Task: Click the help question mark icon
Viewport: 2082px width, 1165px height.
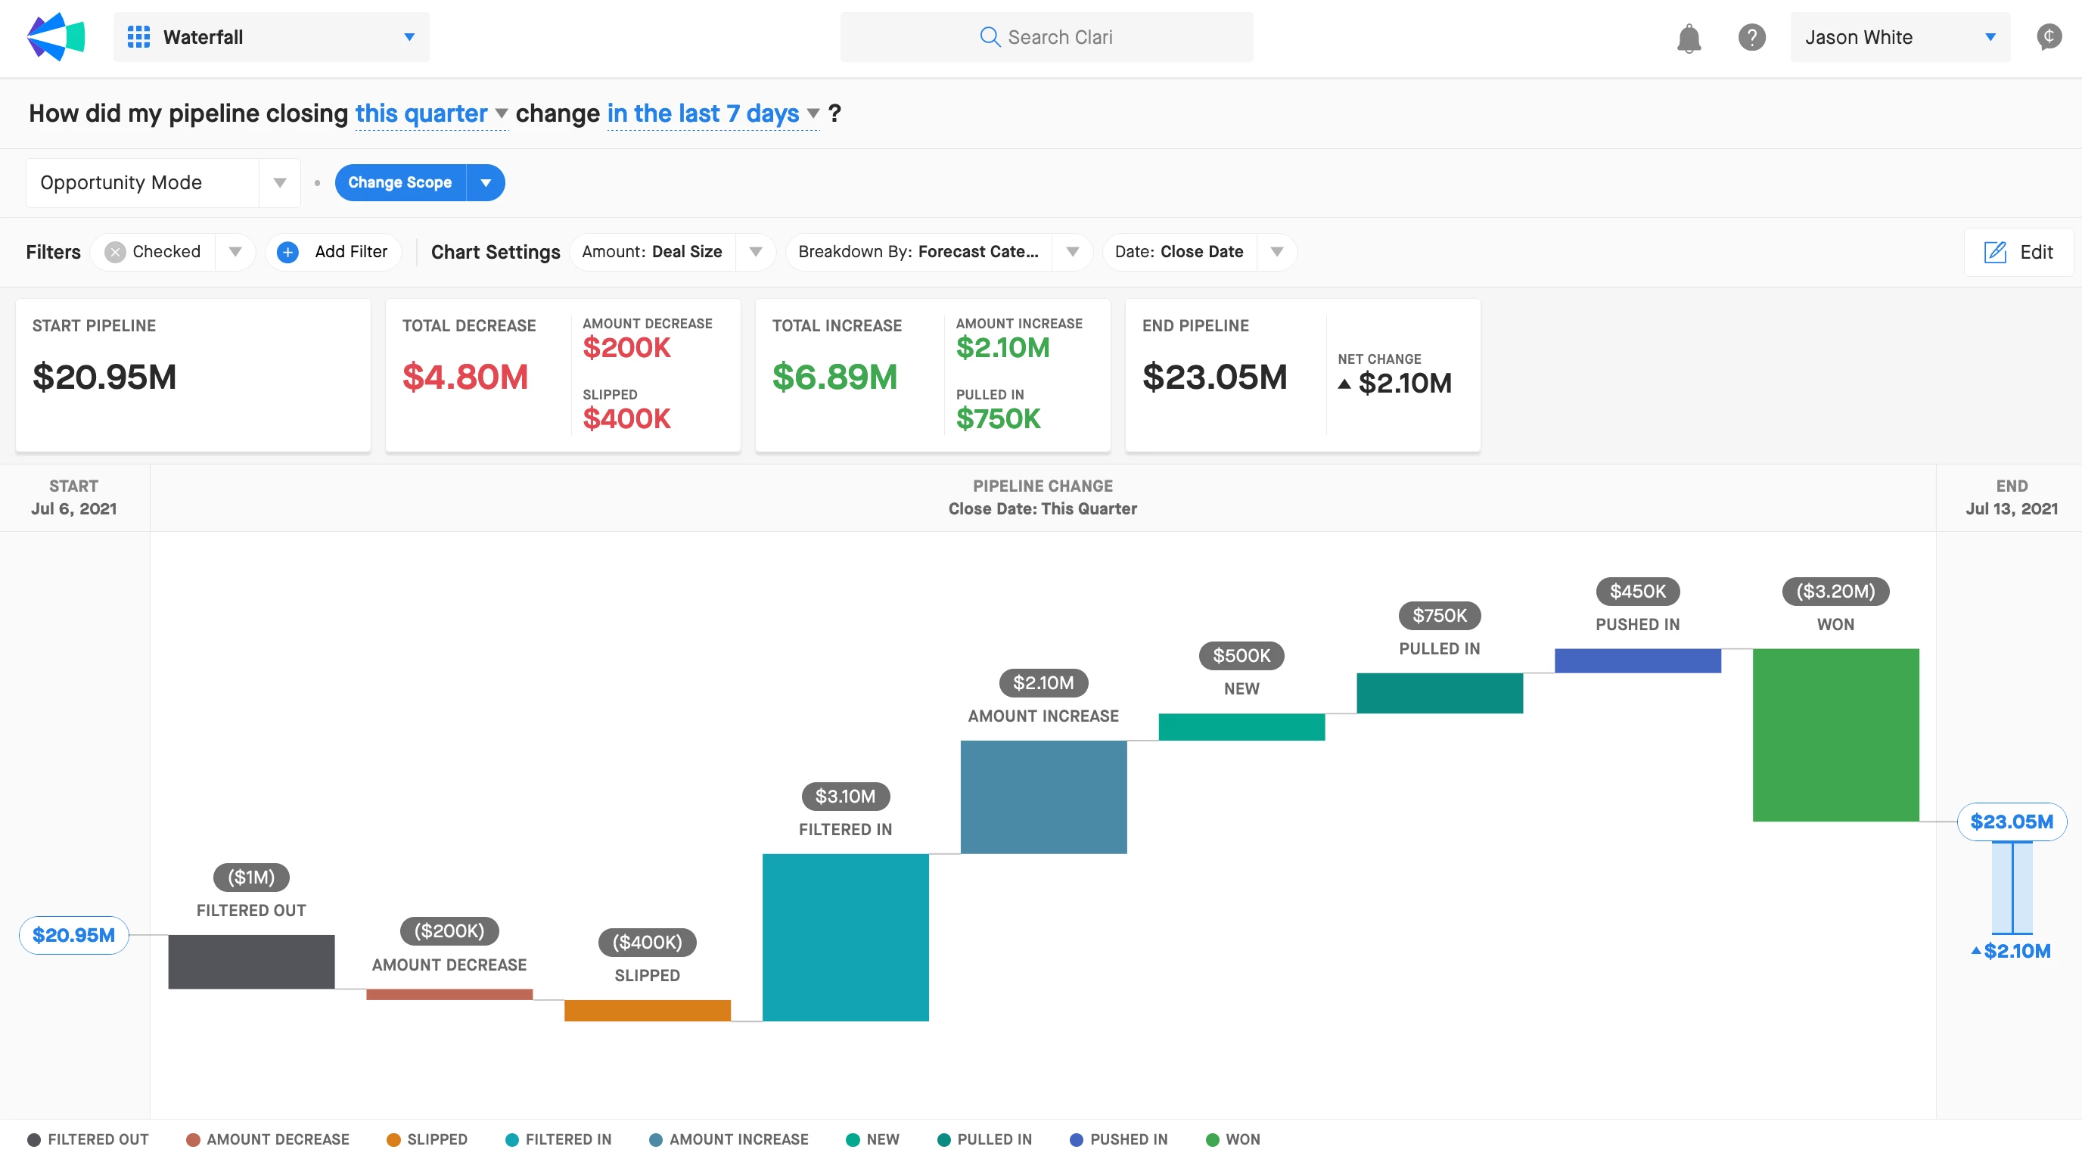Action: pos(1751,37)
